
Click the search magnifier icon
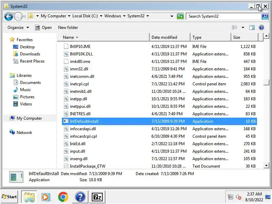[x=265, y=16]
